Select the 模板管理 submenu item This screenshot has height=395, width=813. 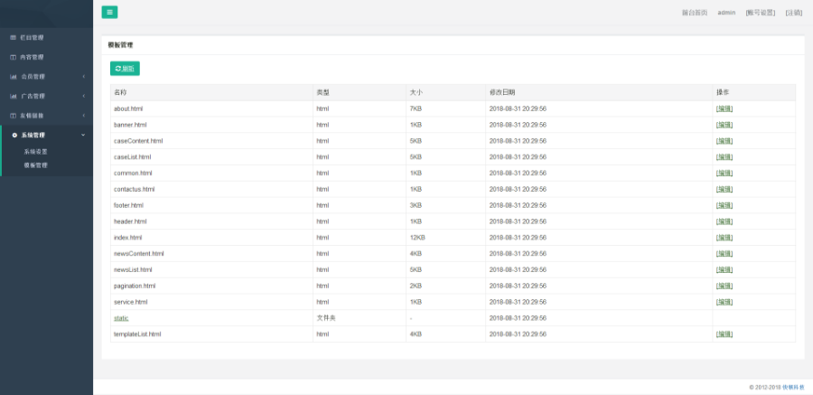[x=35, y=165]
